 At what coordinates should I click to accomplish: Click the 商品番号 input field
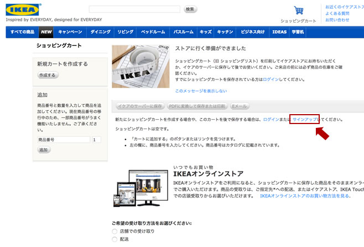tap(64, 139)
